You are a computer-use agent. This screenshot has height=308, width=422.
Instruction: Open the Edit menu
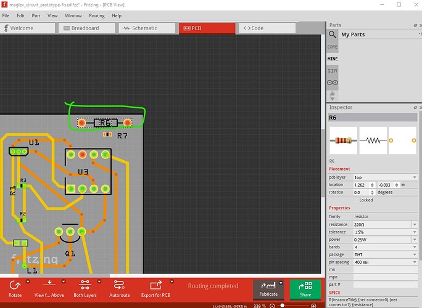20,15
